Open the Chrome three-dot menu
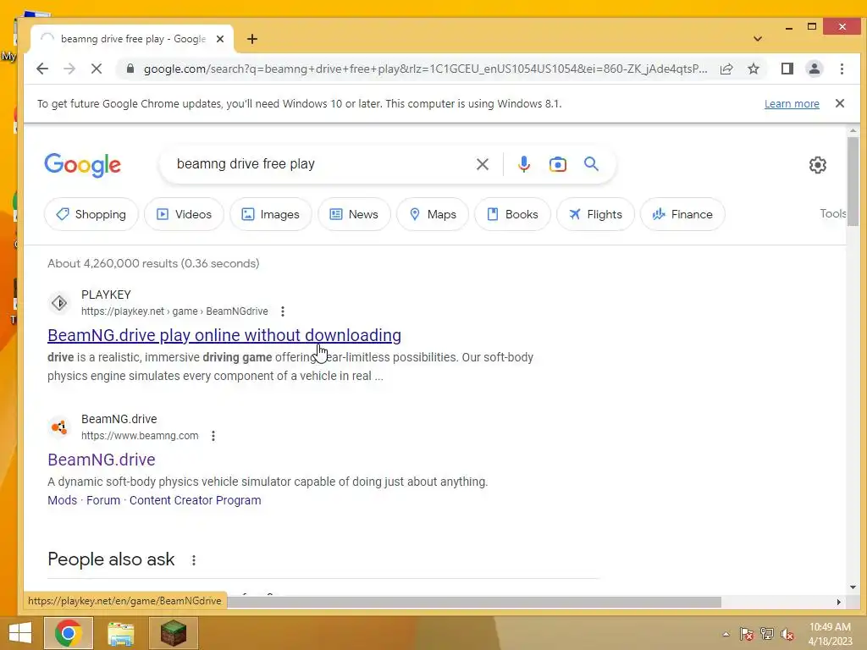 coord(842,69)
